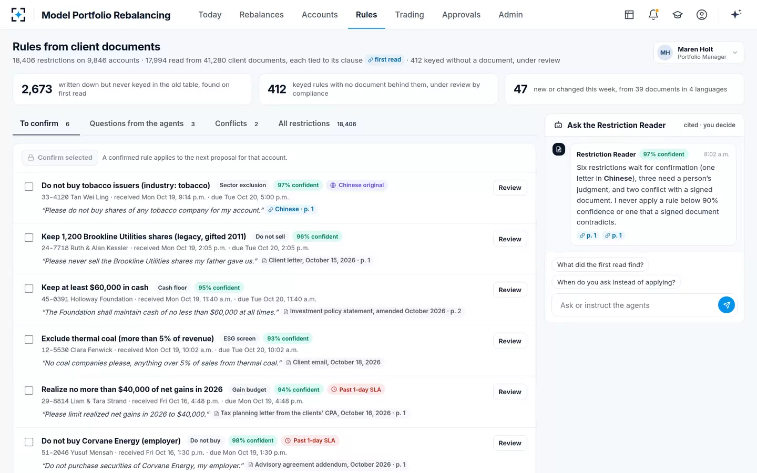Open the Conflicts tab
This screenshot has width=757, height=473.
(x=237, y=124)
